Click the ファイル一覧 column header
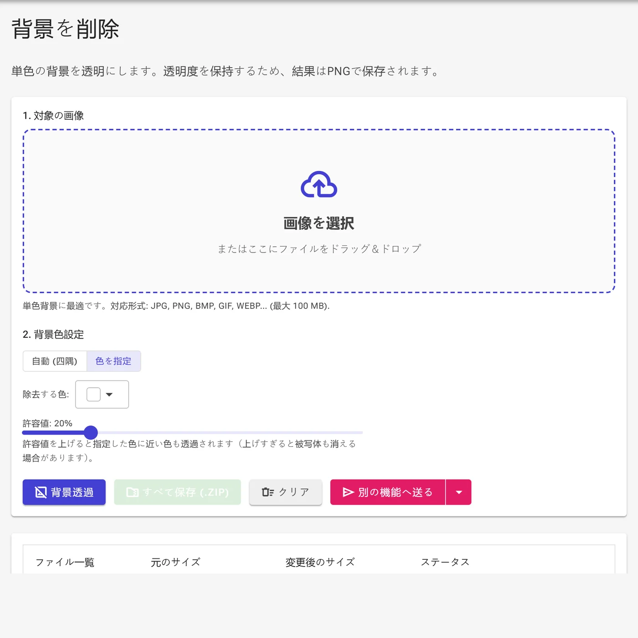This screenshot has height=638, width=638. click(65, 562)
